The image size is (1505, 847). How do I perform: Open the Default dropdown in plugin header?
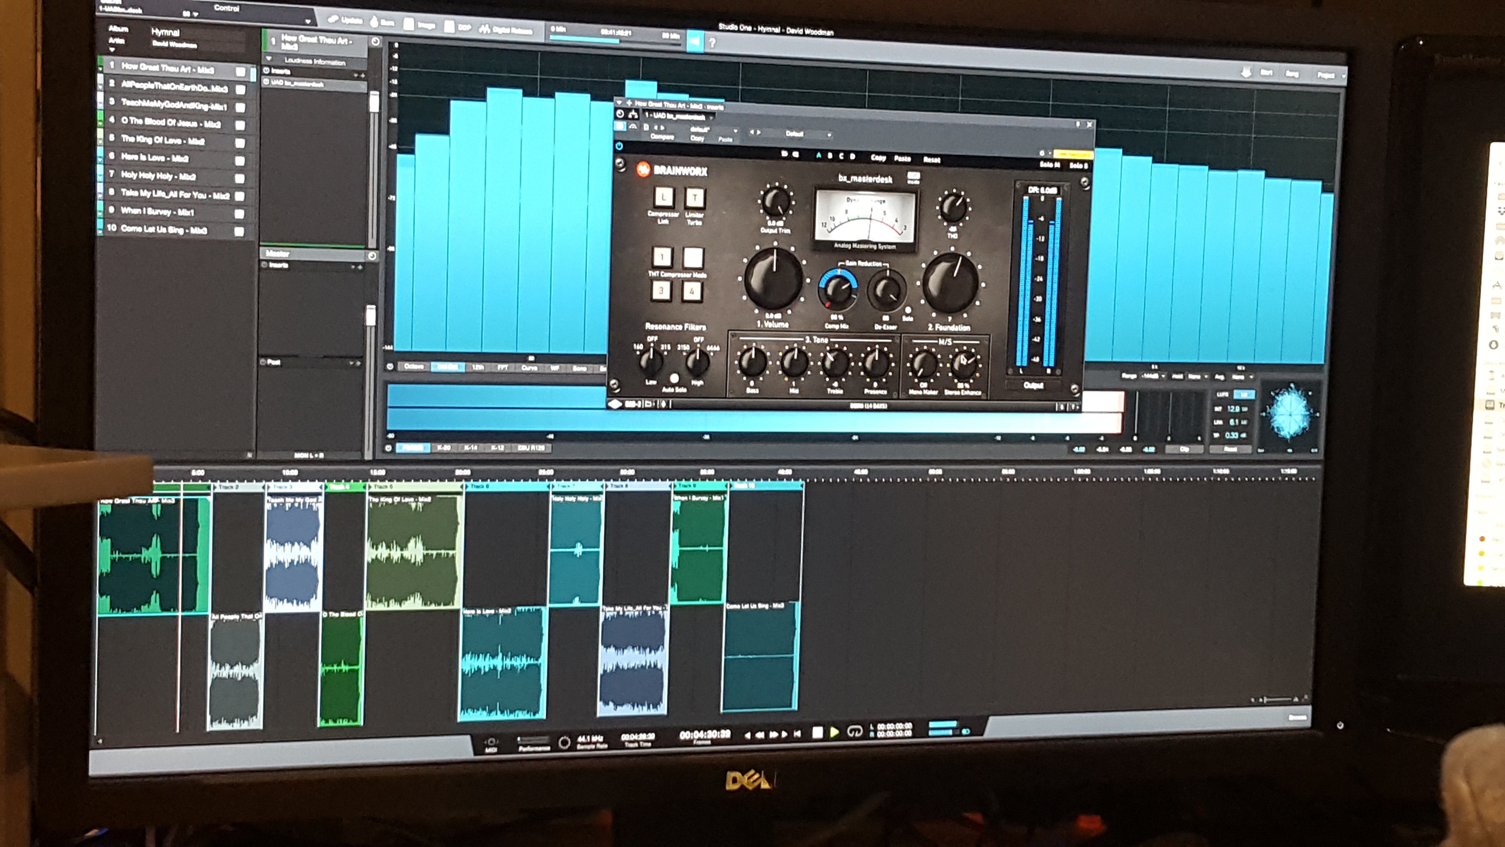coord(829,134)
